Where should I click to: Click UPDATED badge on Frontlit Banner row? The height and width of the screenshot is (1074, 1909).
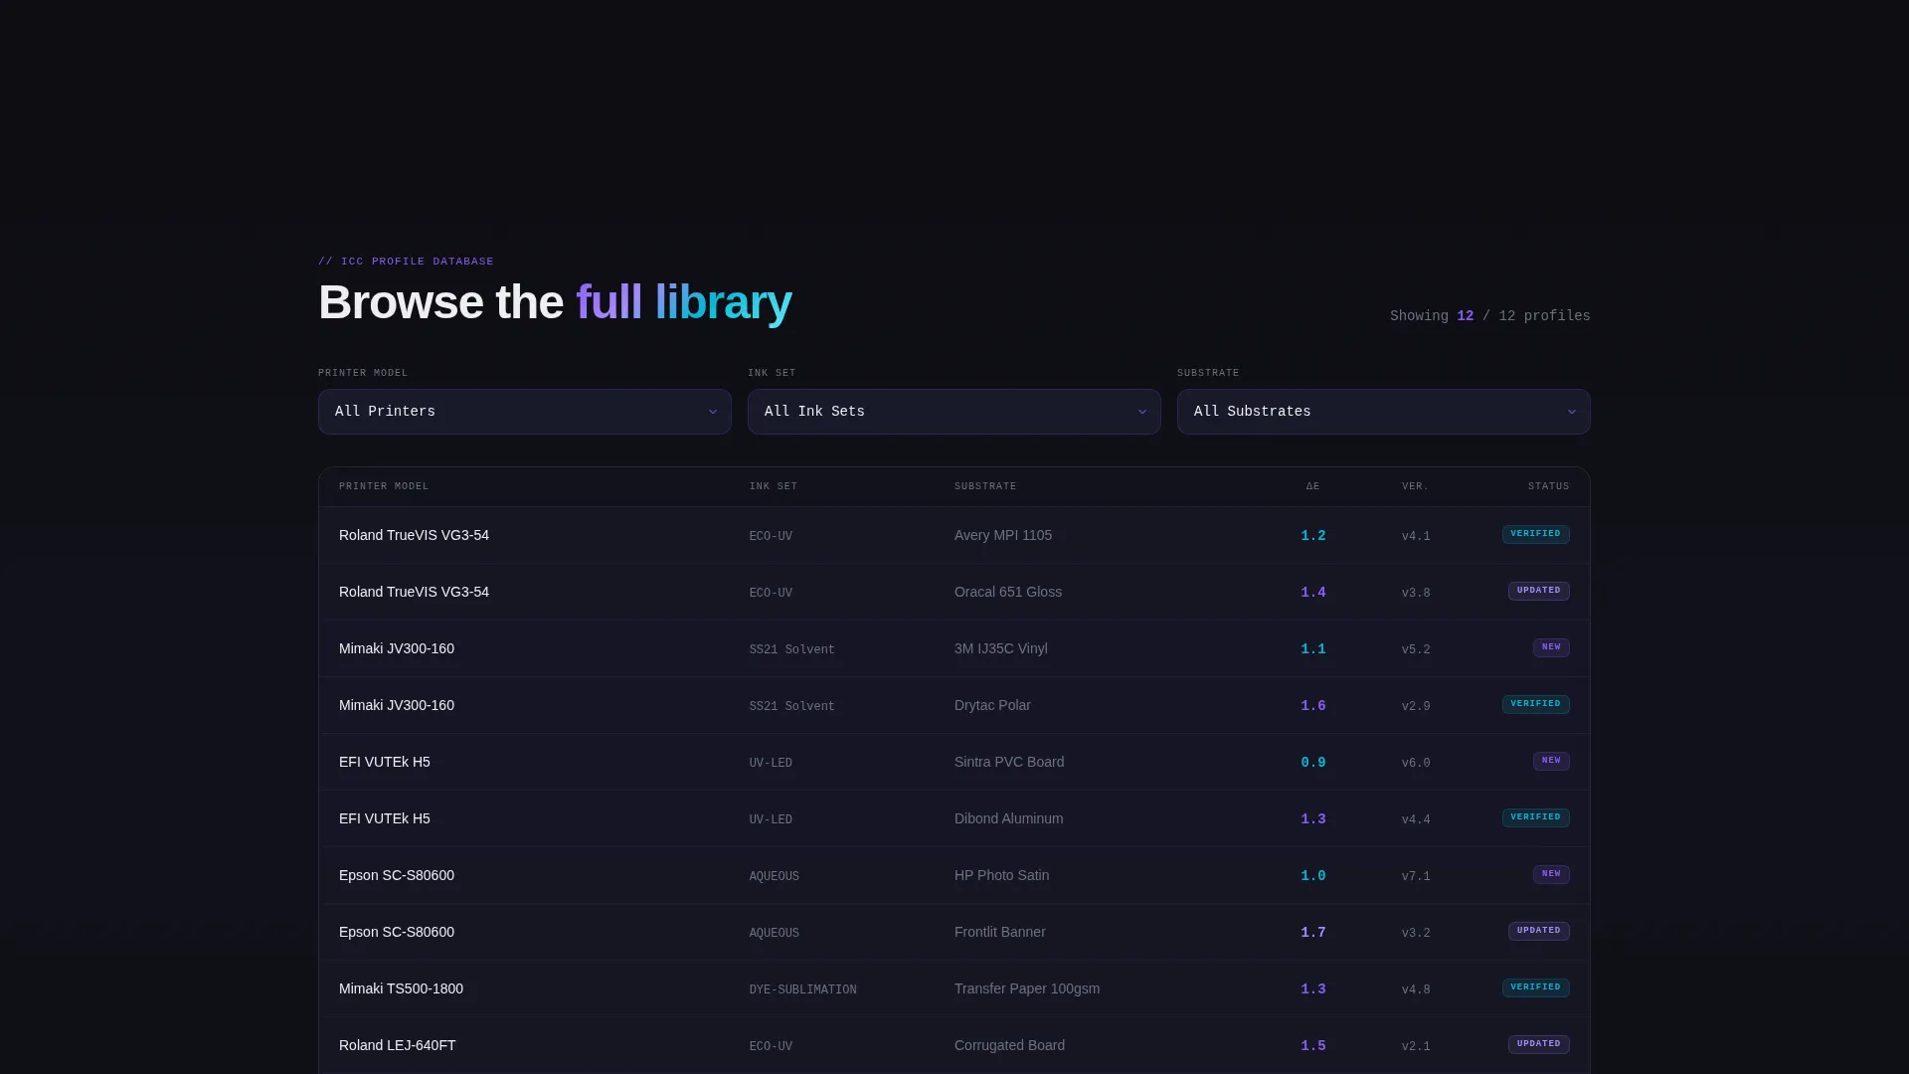pos(1538,931)
